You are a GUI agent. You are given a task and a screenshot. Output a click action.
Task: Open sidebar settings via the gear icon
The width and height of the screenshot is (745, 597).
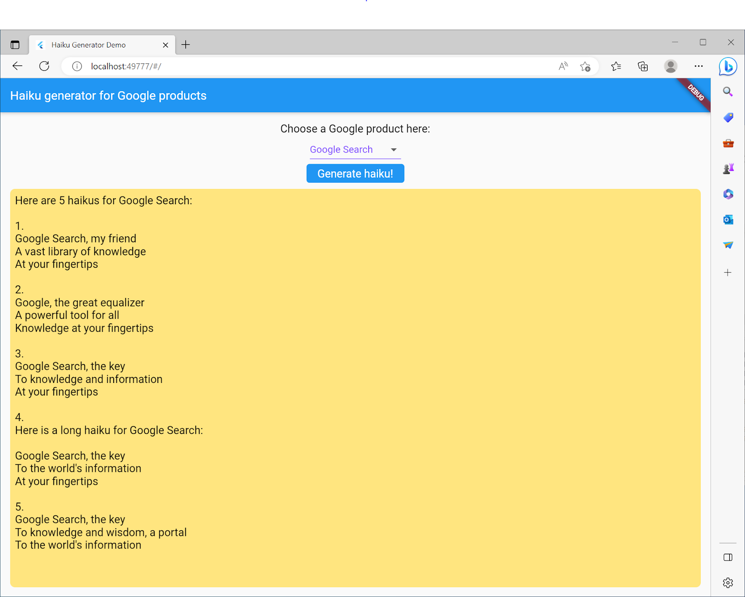click(728, 583)
